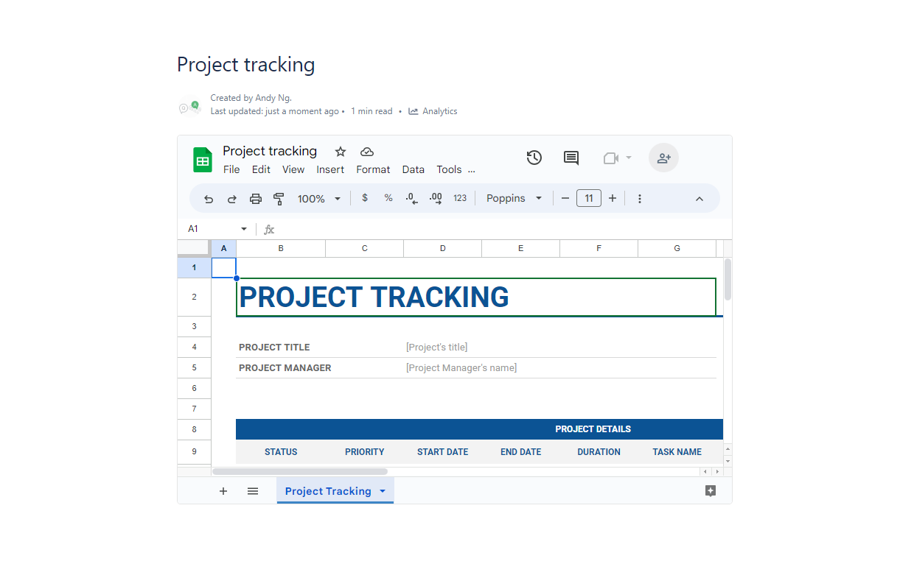Select the paint format tool
Screen dimensions: 914x564
(279, 199)
